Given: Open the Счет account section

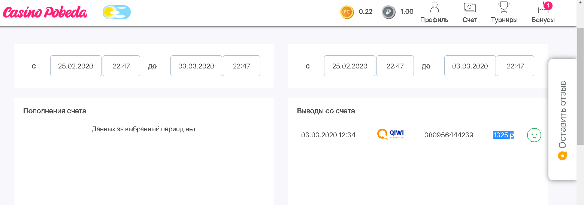Looking at the screenshot, I should pos(470,12).
